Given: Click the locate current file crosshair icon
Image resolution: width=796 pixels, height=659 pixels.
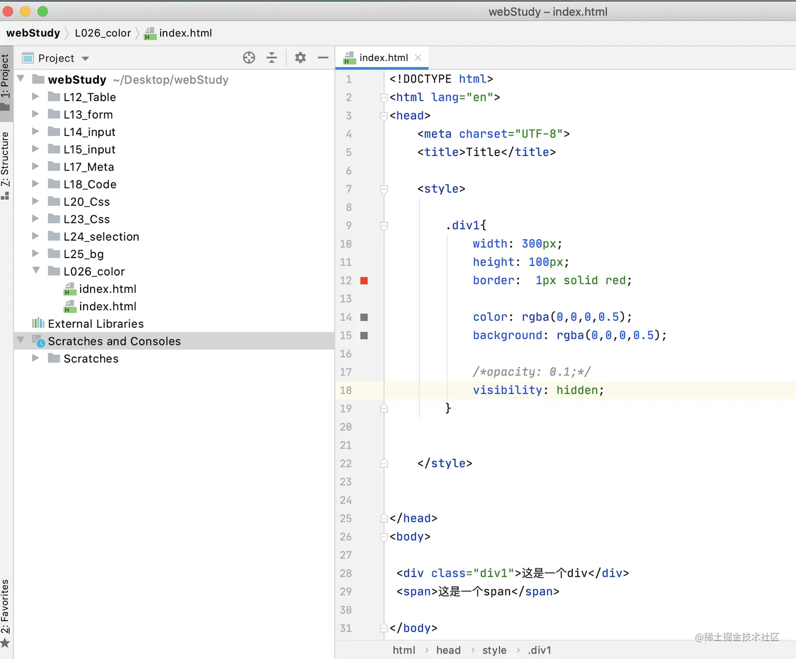Looking at the screenshot, I should click(249, 58).
